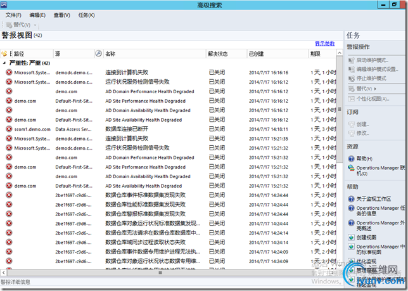Open the 文件(F) menu

[x=13, y=15]
